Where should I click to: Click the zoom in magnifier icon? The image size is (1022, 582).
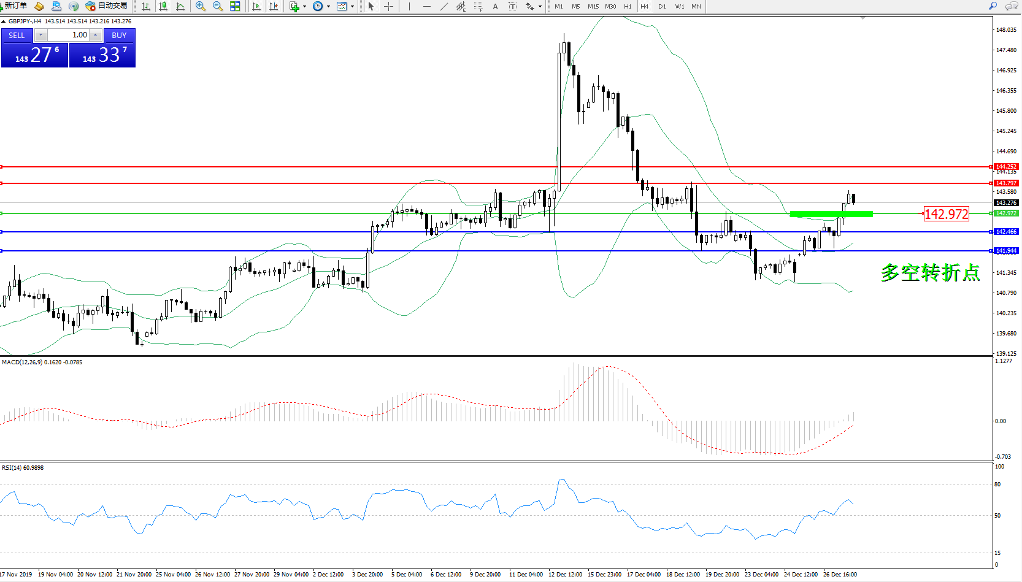click(x=201, y=6)
